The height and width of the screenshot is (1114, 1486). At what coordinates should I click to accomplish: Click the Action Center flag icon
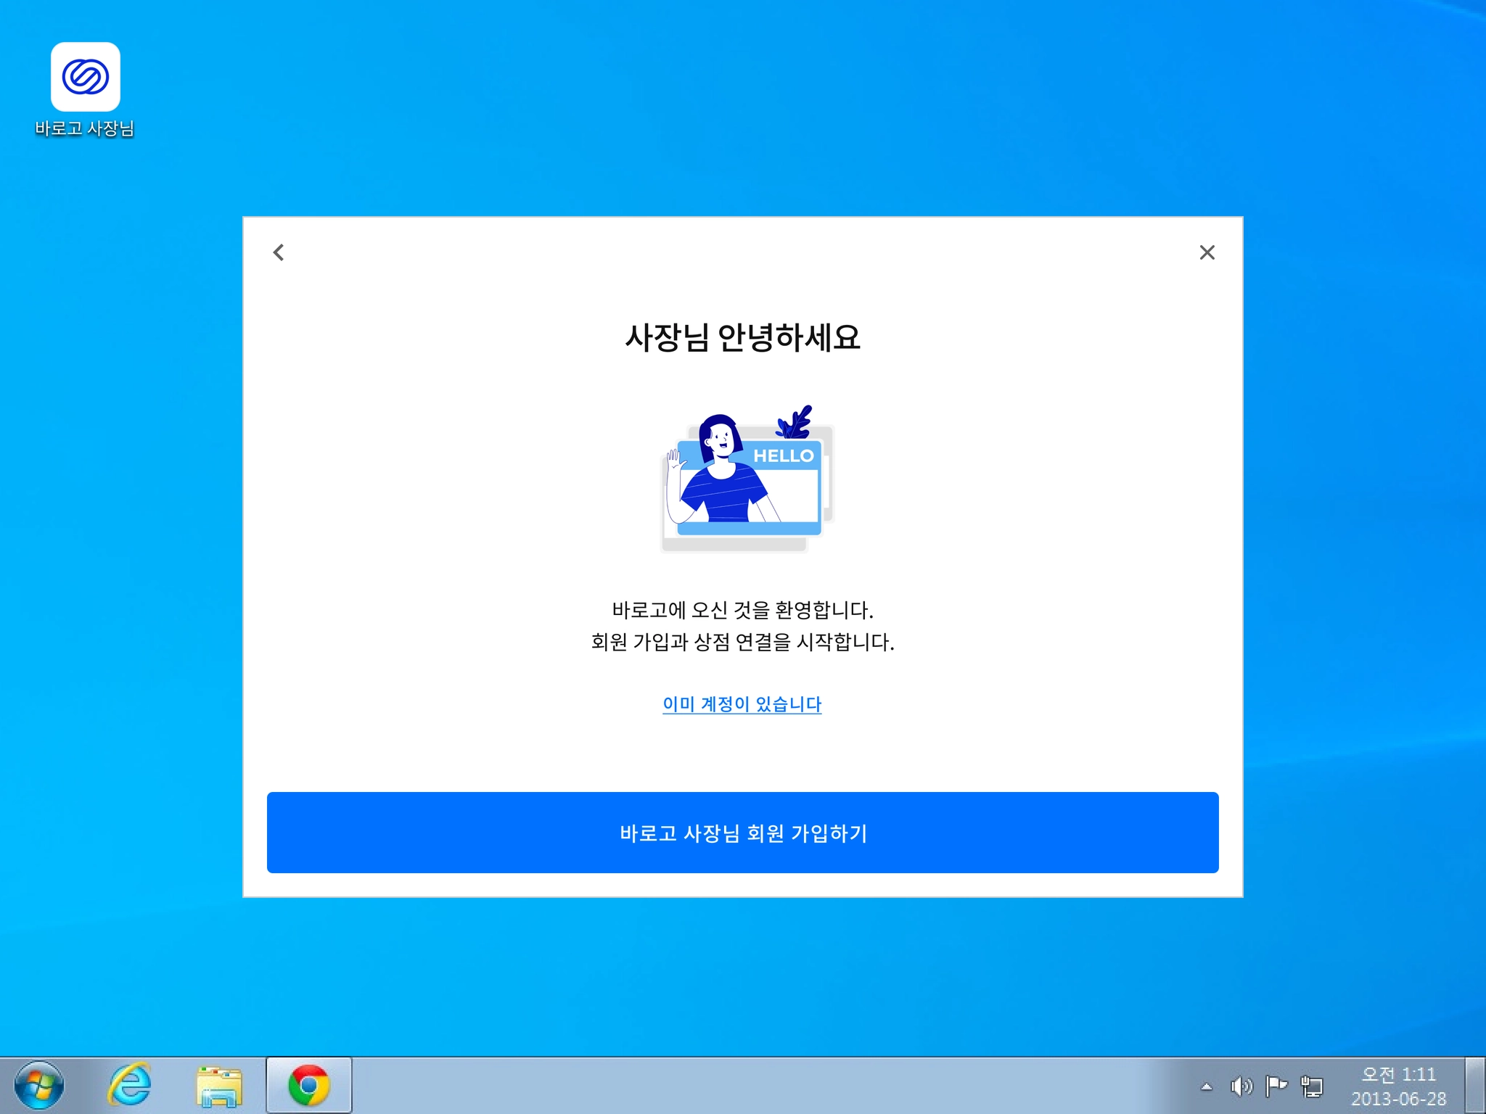point(1276,1086)
